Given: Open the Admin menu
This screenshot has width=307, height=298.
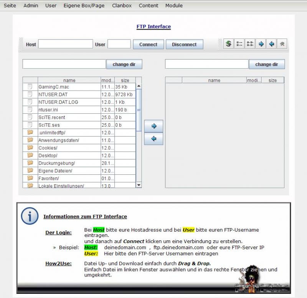Looking at the screenshot, I should coord(31,5).
